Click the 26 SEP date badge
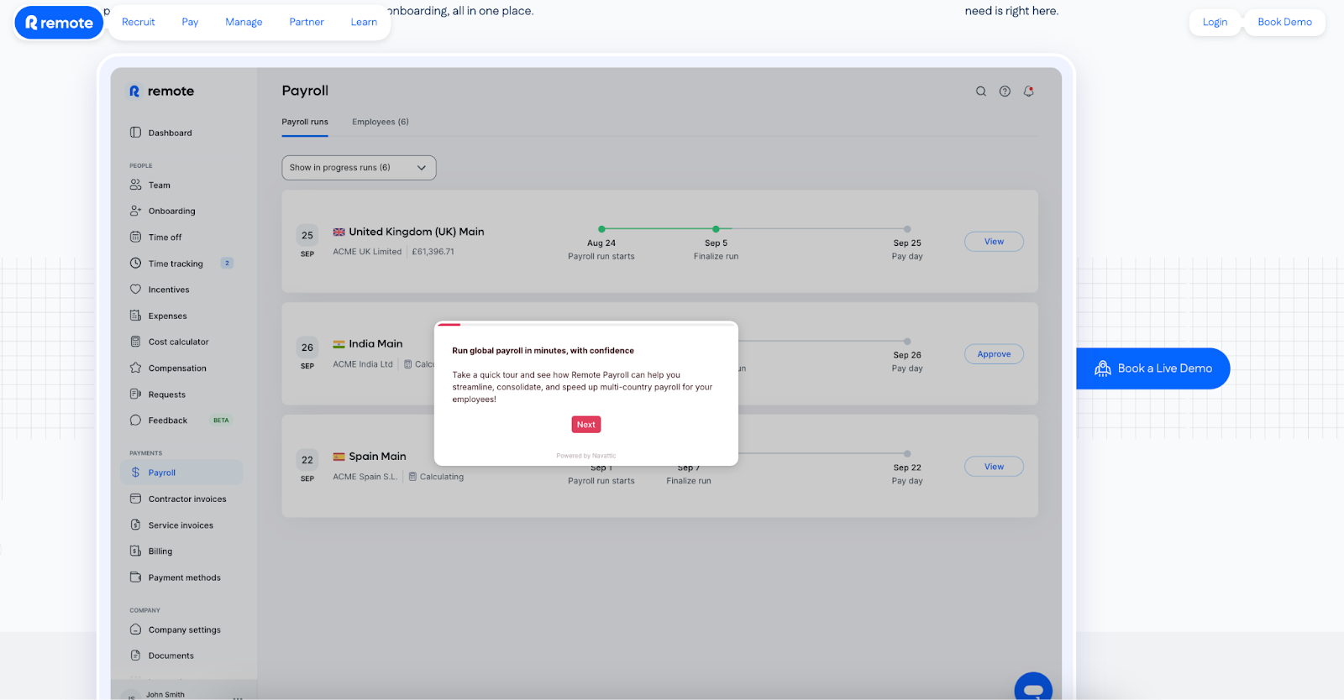The height and width of the screenshot is (700, 1344). point(307,354)
